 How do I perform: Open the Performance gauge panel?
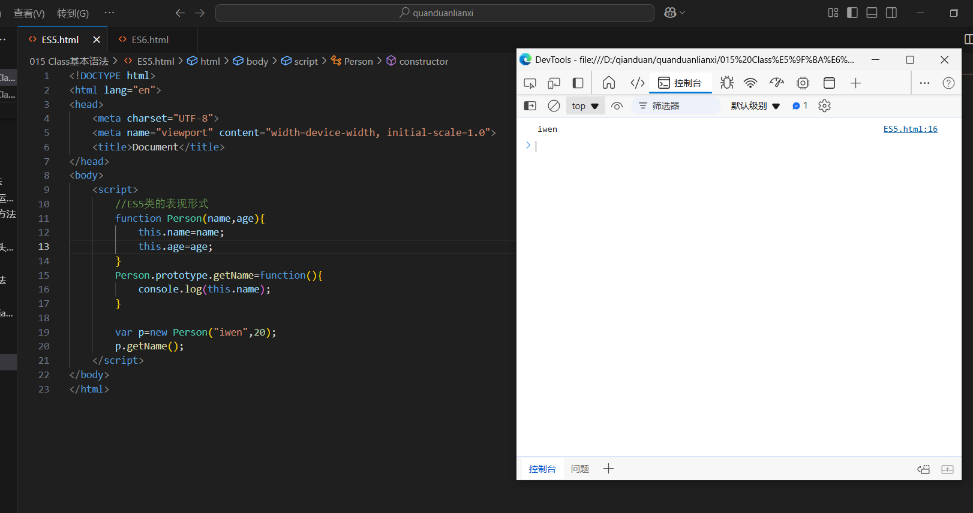click(x=777, y=83)
